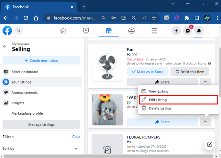The height and width of the screenshot is (158, 221).
Task: Open the notifications bell
Action: click(x=199, y=31)
